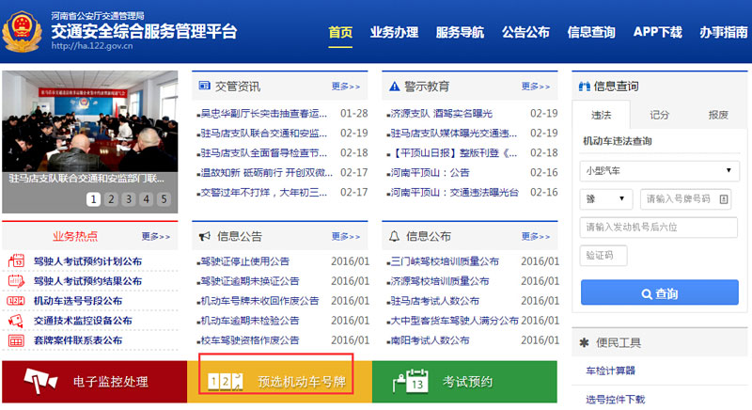Screen dimensions: 752x410
Task: Open 公告公布 navigation menu
Action: coord(525,32)
